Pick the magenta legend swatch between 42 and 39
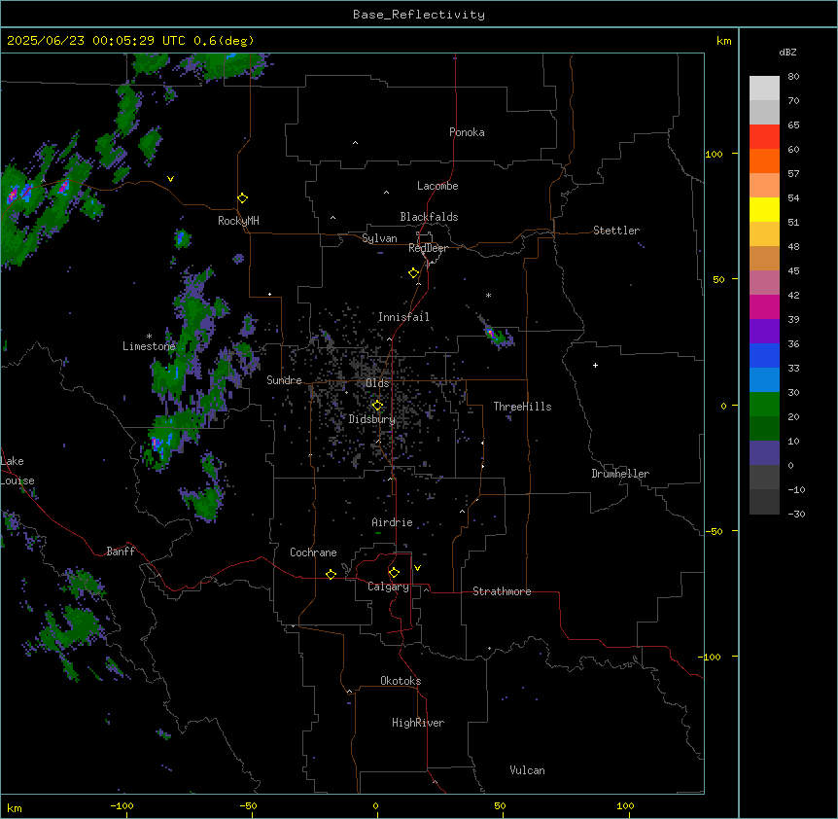The image size is (838, 819). (764, 306)
